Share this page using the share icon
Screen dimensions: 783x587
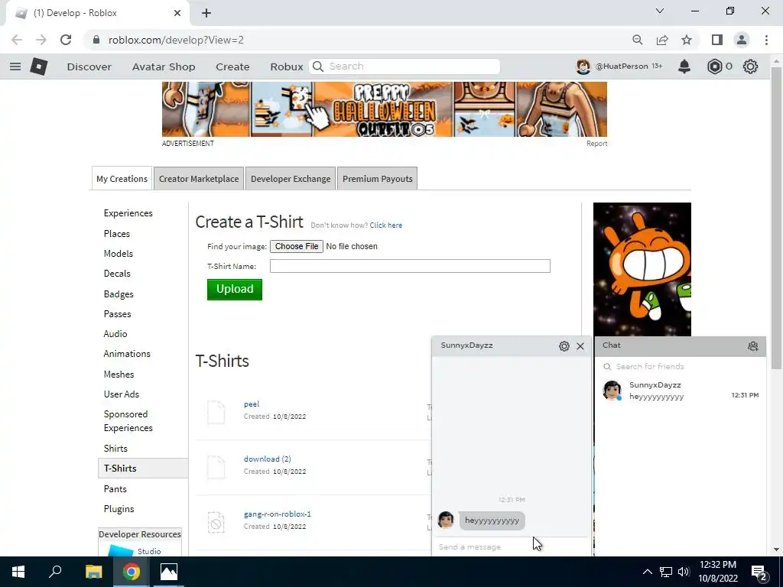[x=662, y=40]
